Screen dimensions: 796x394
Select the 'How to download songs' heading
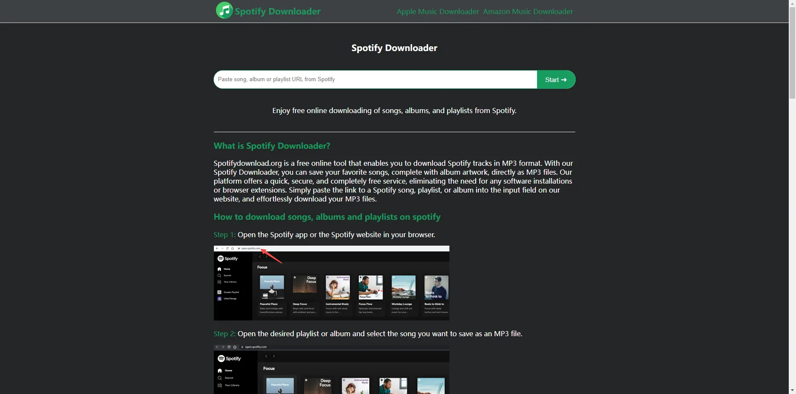[x=327, y=217]
